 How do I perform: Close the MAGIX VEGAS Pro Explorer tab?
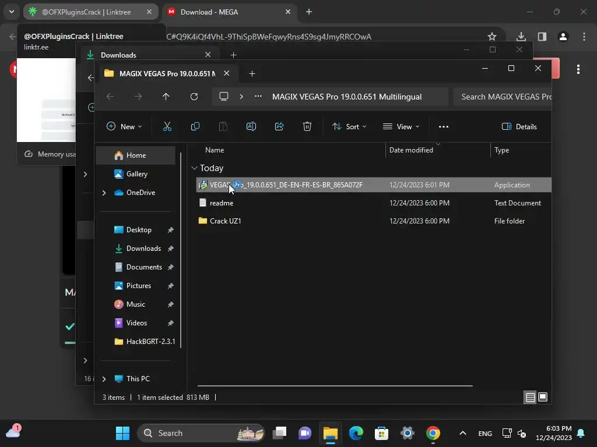click(x=227, y=73)
